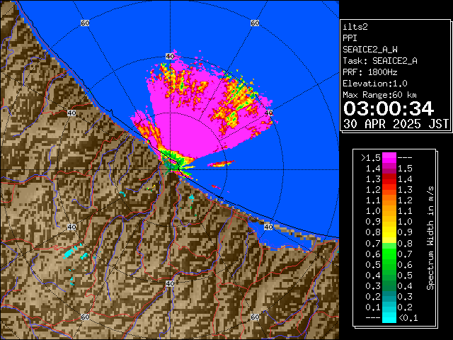Pick the dark teal 0.2–0.3 legend swatch
The width and height of the screenshot is (453, 340).
pos(389,296)
